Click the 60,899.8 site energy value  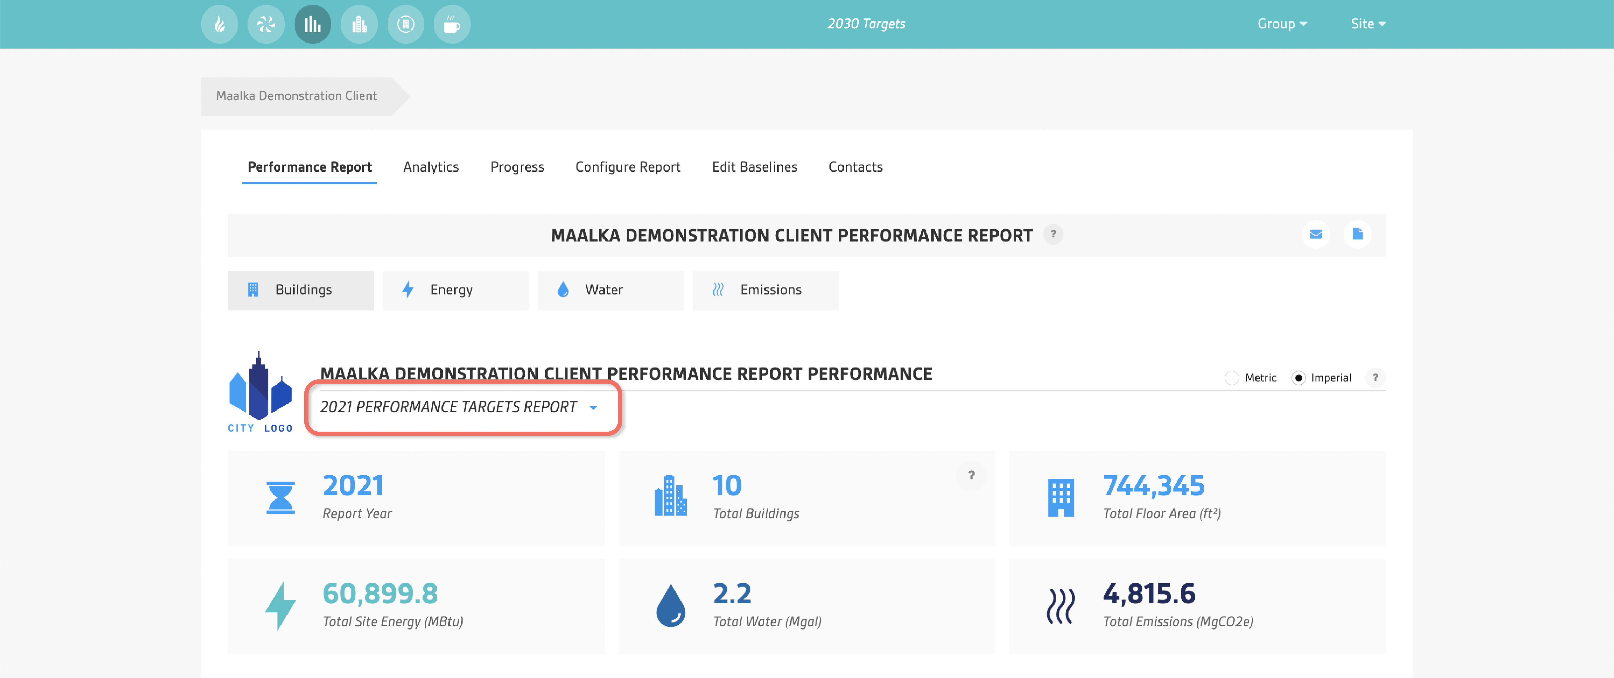point(380,594)
